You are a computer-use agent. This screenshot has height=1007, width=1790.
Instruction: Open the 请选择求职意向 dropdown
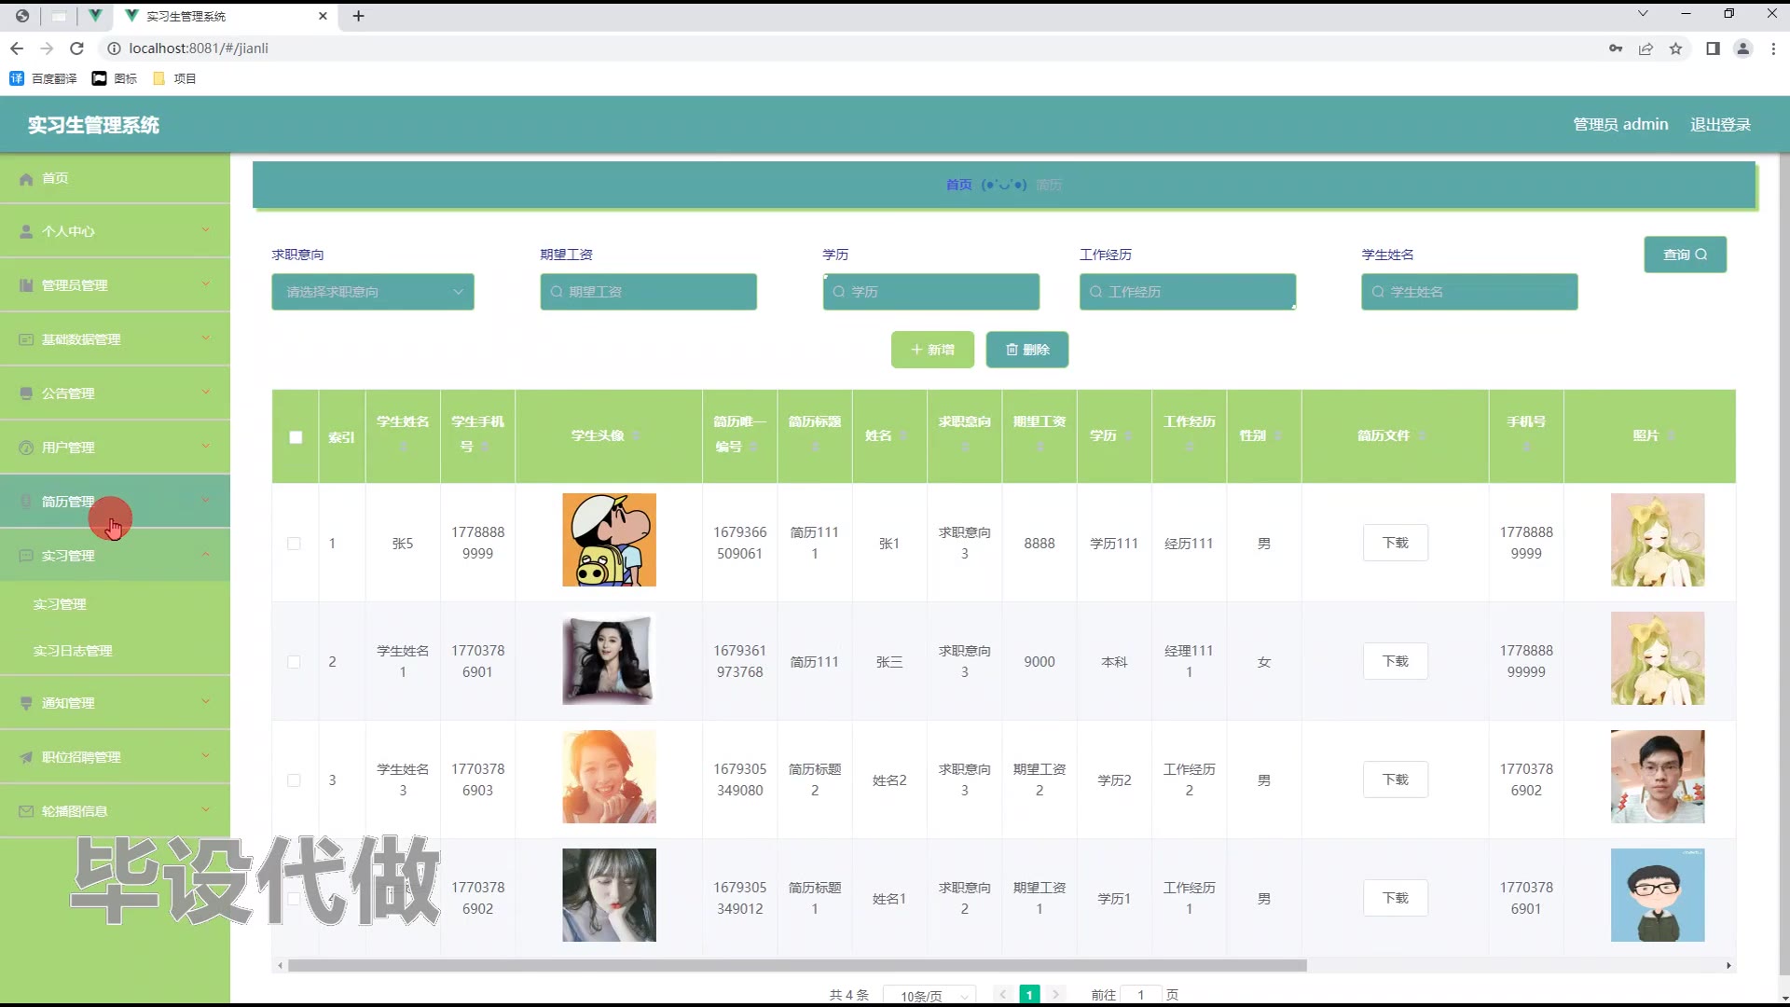[373, 292]
